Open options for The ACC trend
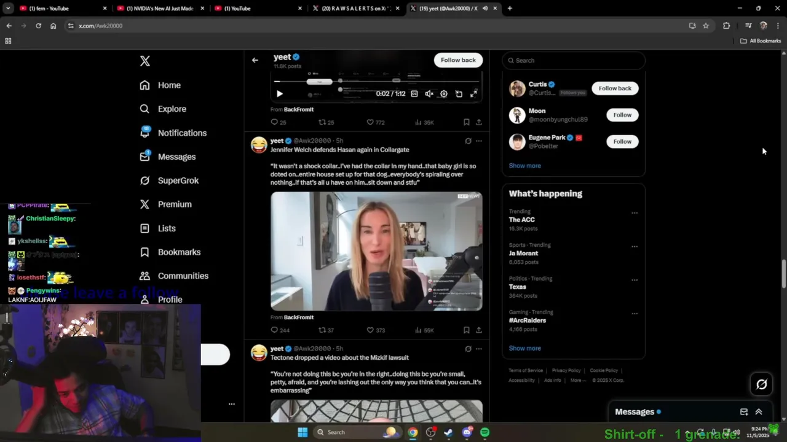The image size is (787, 442). pos(635,213)
